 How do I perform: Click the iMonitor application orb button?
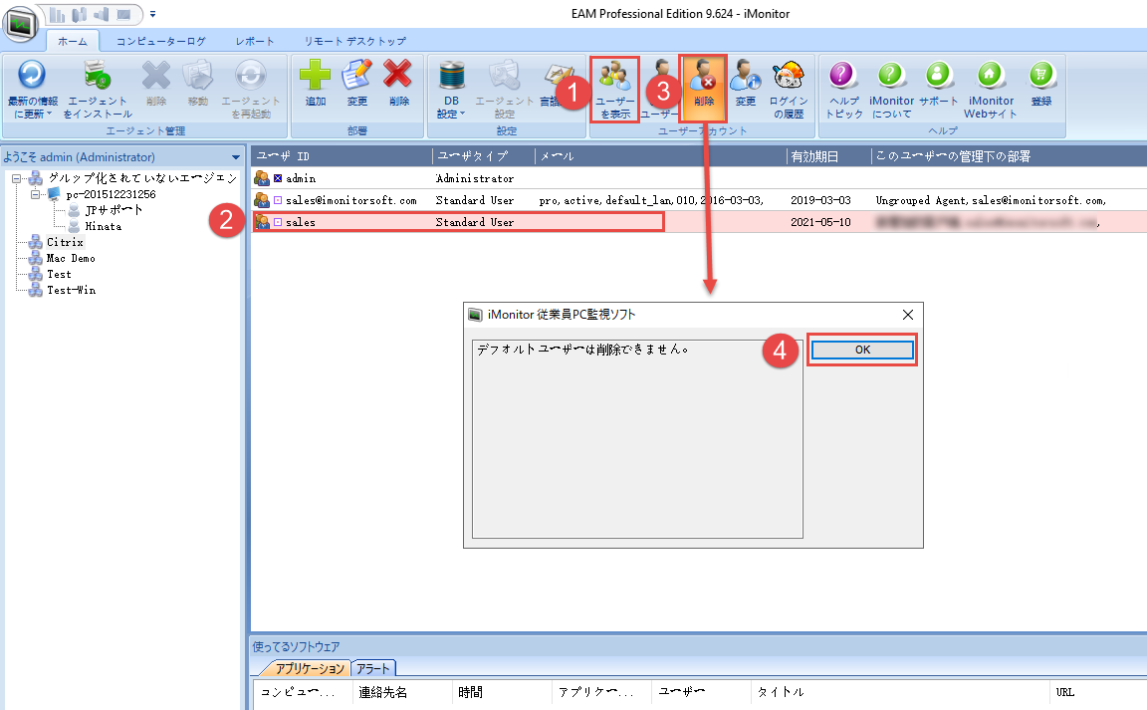[x=21, y=24]
